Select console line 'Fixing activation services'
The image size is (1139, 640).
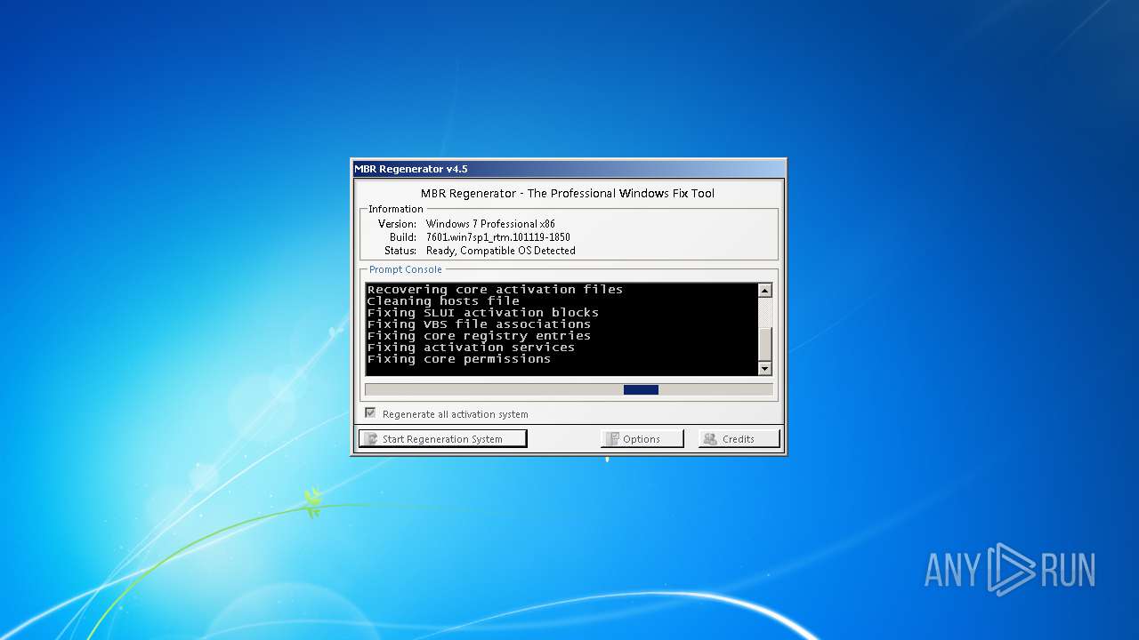[x=471, y=347]
